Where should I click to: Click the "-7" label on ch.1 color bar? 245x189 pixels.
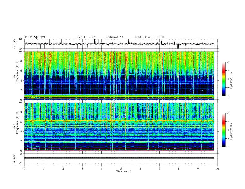point(228,96)
